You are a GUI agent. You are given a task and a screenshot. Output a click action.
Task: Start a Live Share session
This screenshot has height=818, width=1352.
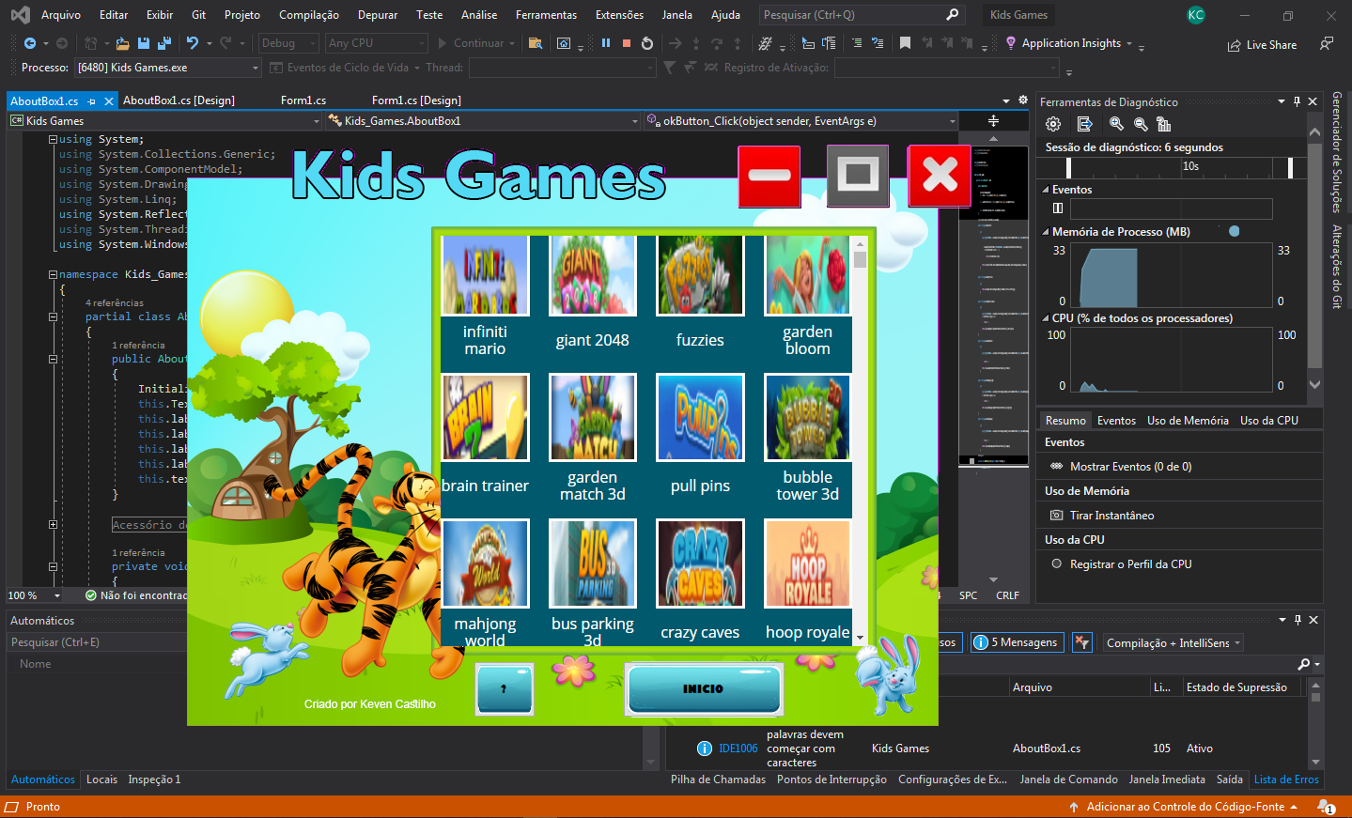(1262, 43)
